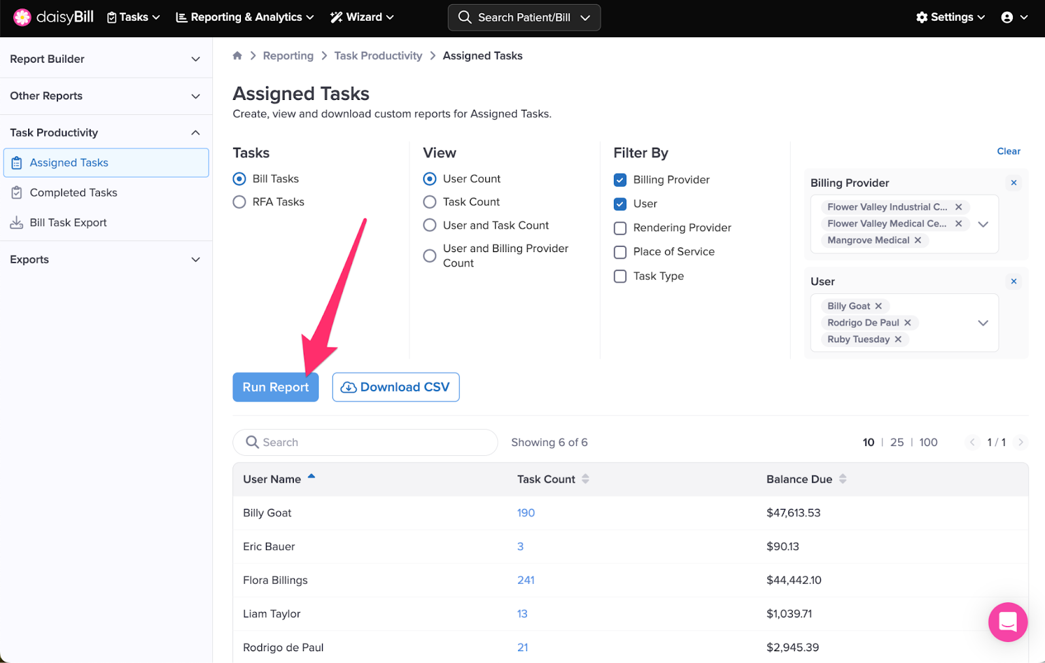Close the Billing Provider filter panel
Viewport: 1045px width, 663px height.
coord(1014,183)
